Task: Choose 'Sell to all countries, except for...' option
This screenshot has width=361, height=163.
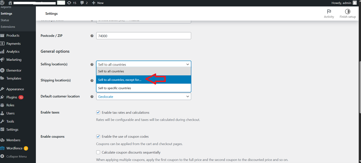Action: [120, 80]
